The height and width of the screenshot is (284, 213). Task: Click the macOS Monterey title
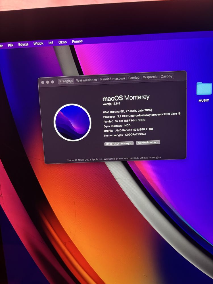click(126, 98)
